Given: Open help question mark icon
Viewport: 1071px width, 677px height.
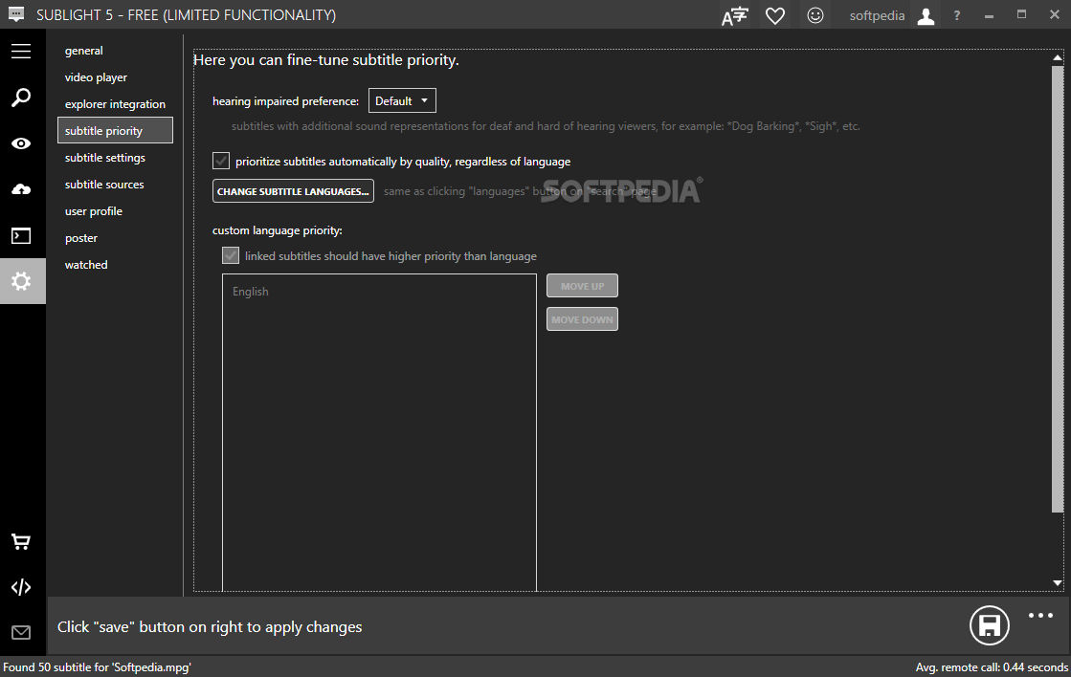Looking at the screenshot, I should [957, 15].
